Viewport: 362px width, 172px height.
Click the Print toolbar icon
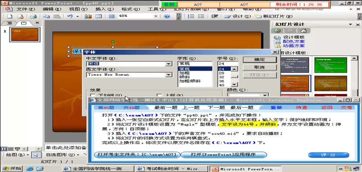tap(34, 16)
